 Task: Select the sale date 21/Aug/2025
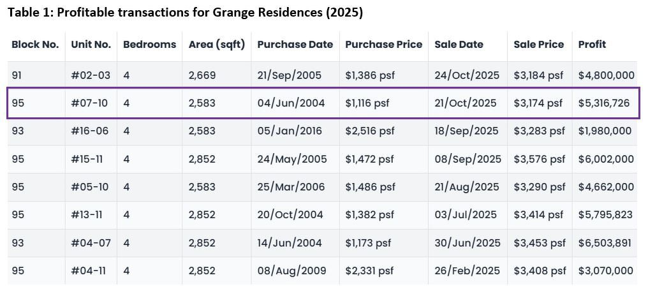point(467,188)
